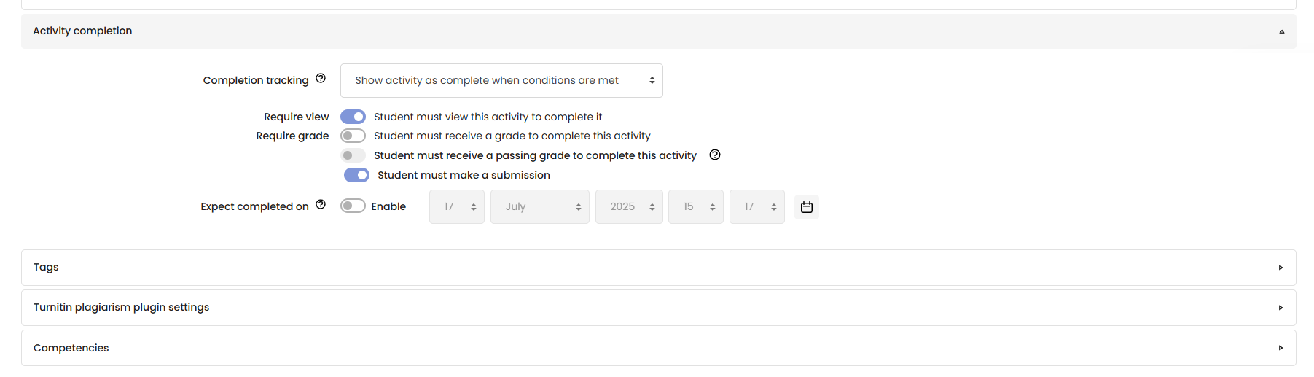Open help for Expect completed on

click(321, 205)
